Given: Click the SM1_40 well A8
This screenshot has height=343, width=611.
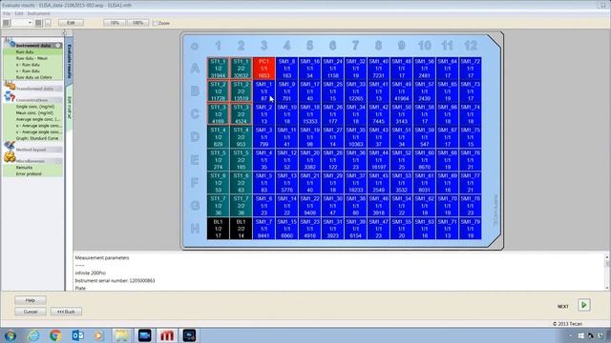Looking at the screenshot, I should point(378,69).
